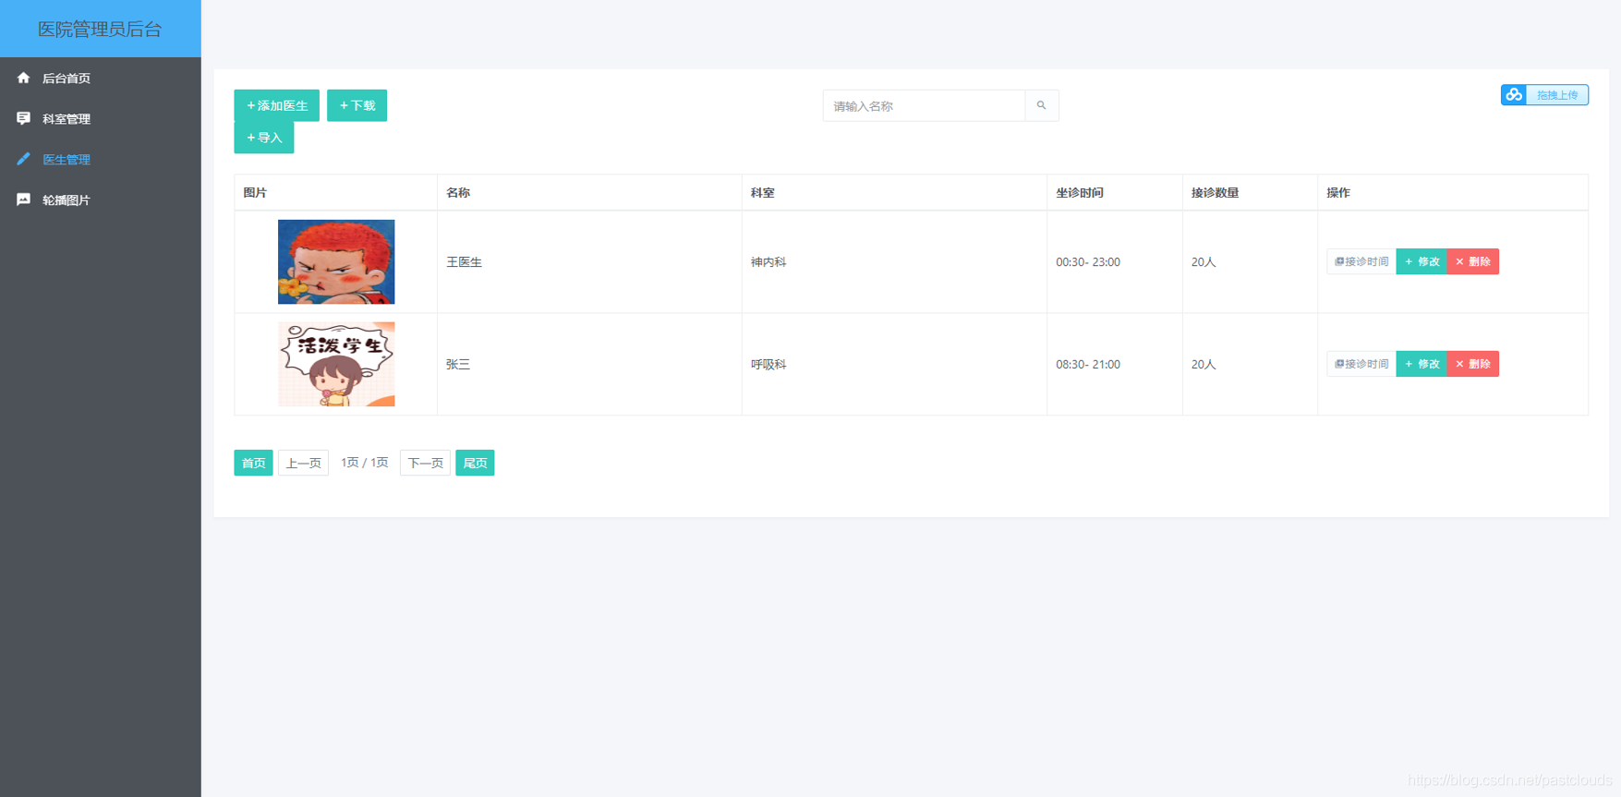1621x797 pixels.
Task: Click 拖拽上传 upload button
Action: pyautogui.click(x=1544, y=95)
